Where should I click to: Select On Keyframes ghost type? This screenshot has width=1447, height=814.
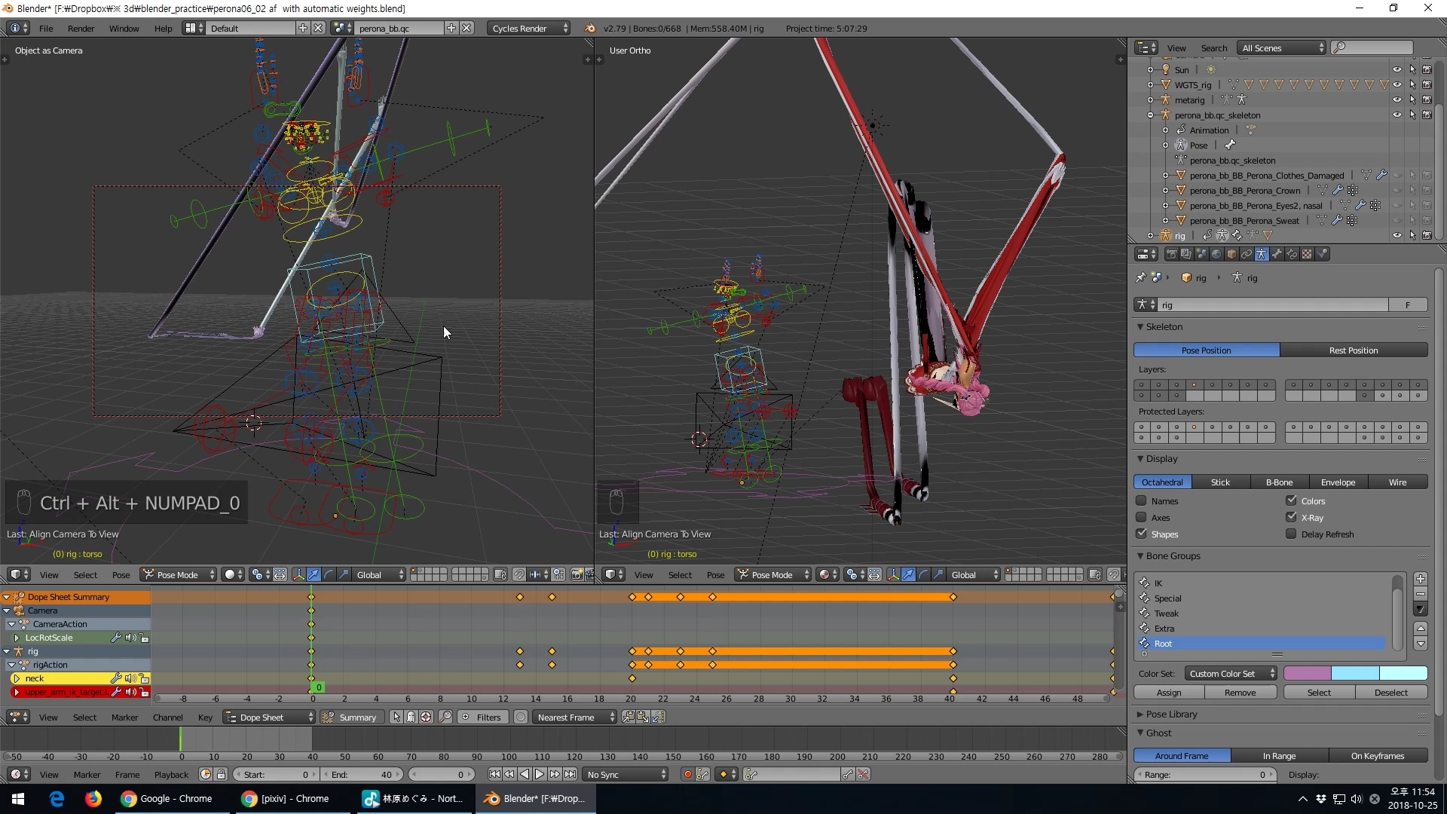click(x=1378, y=755)
